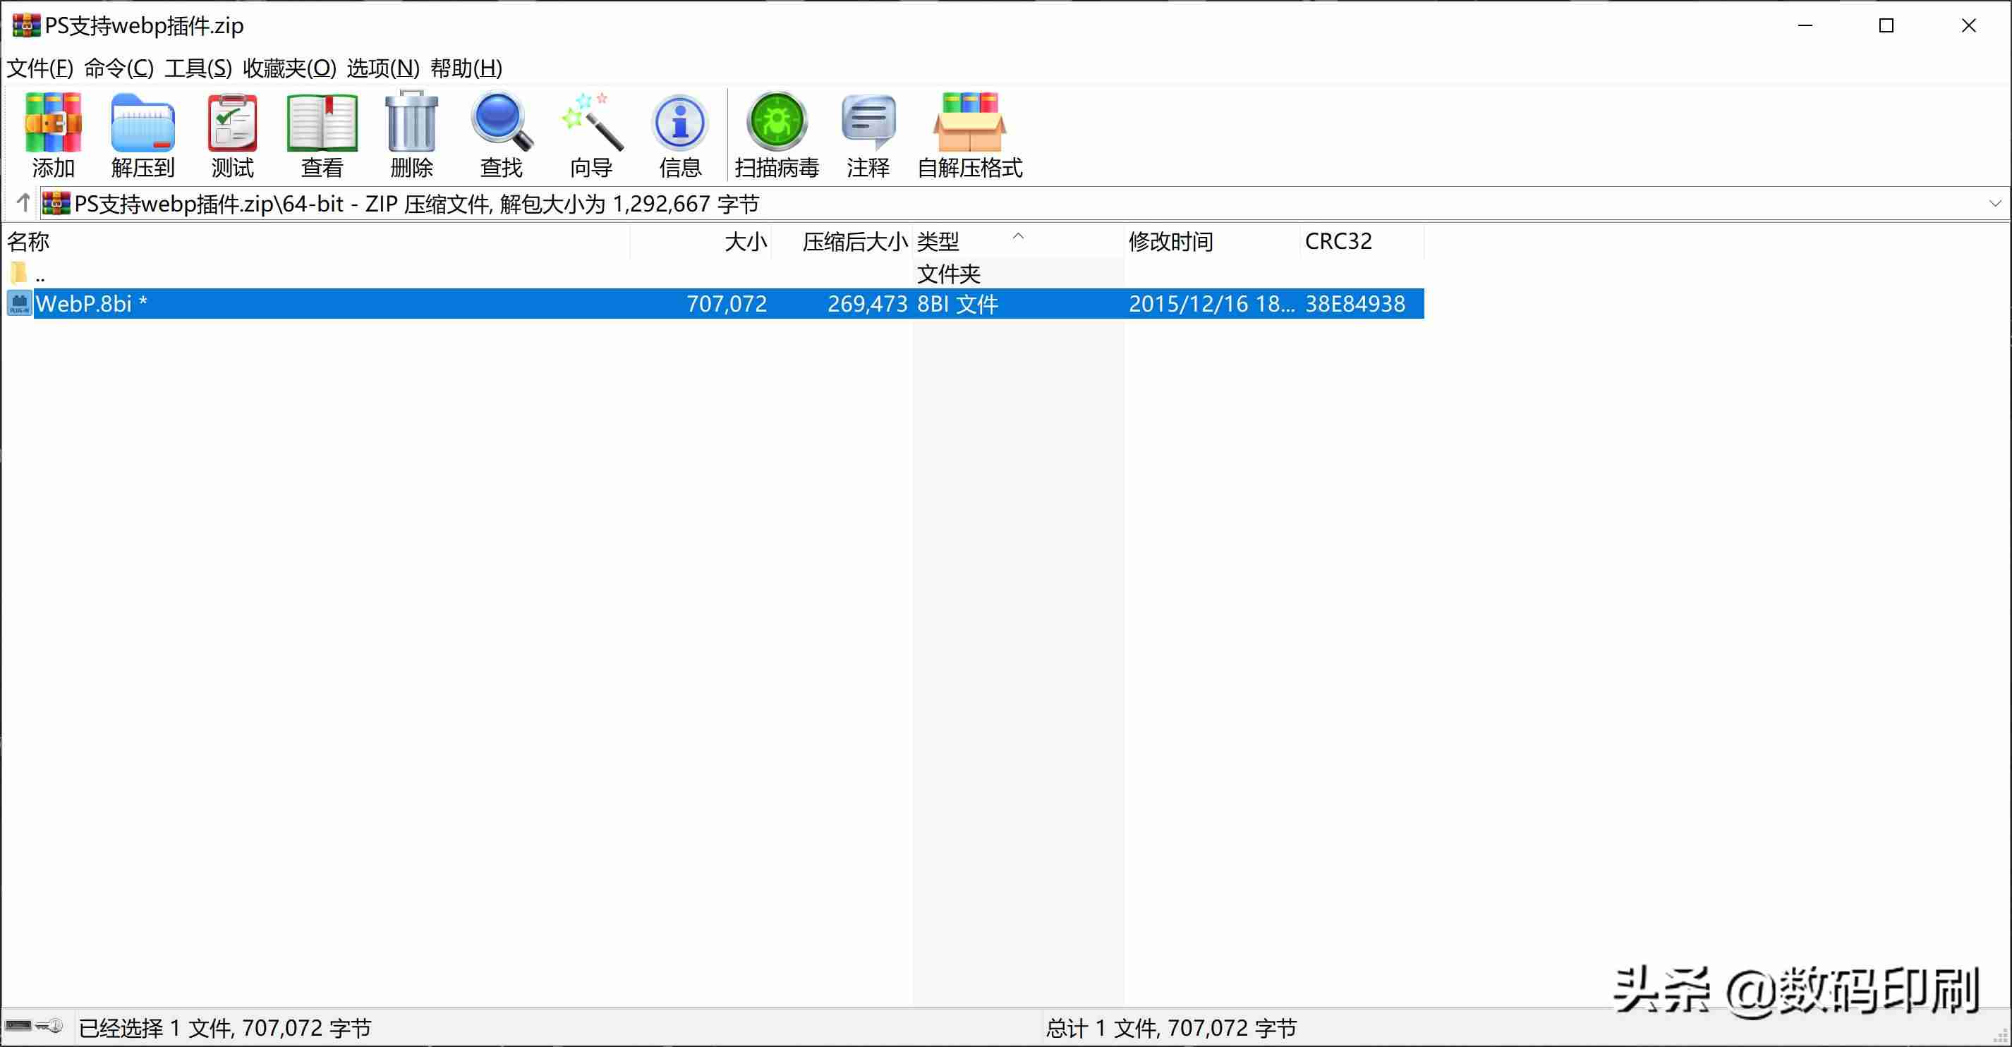Click the WebP.8bi file icon
Screen dimensions: 2012x1047
[x=20, y=303]
